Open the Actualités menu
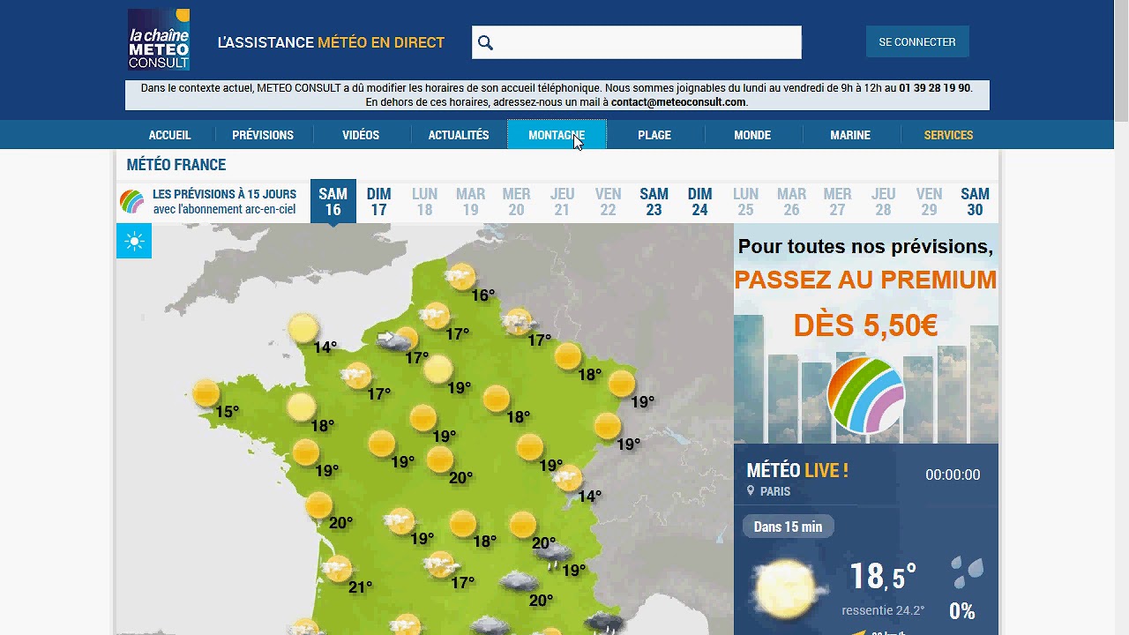Screen dimensions: 1129x635 [x=459, y=135]
